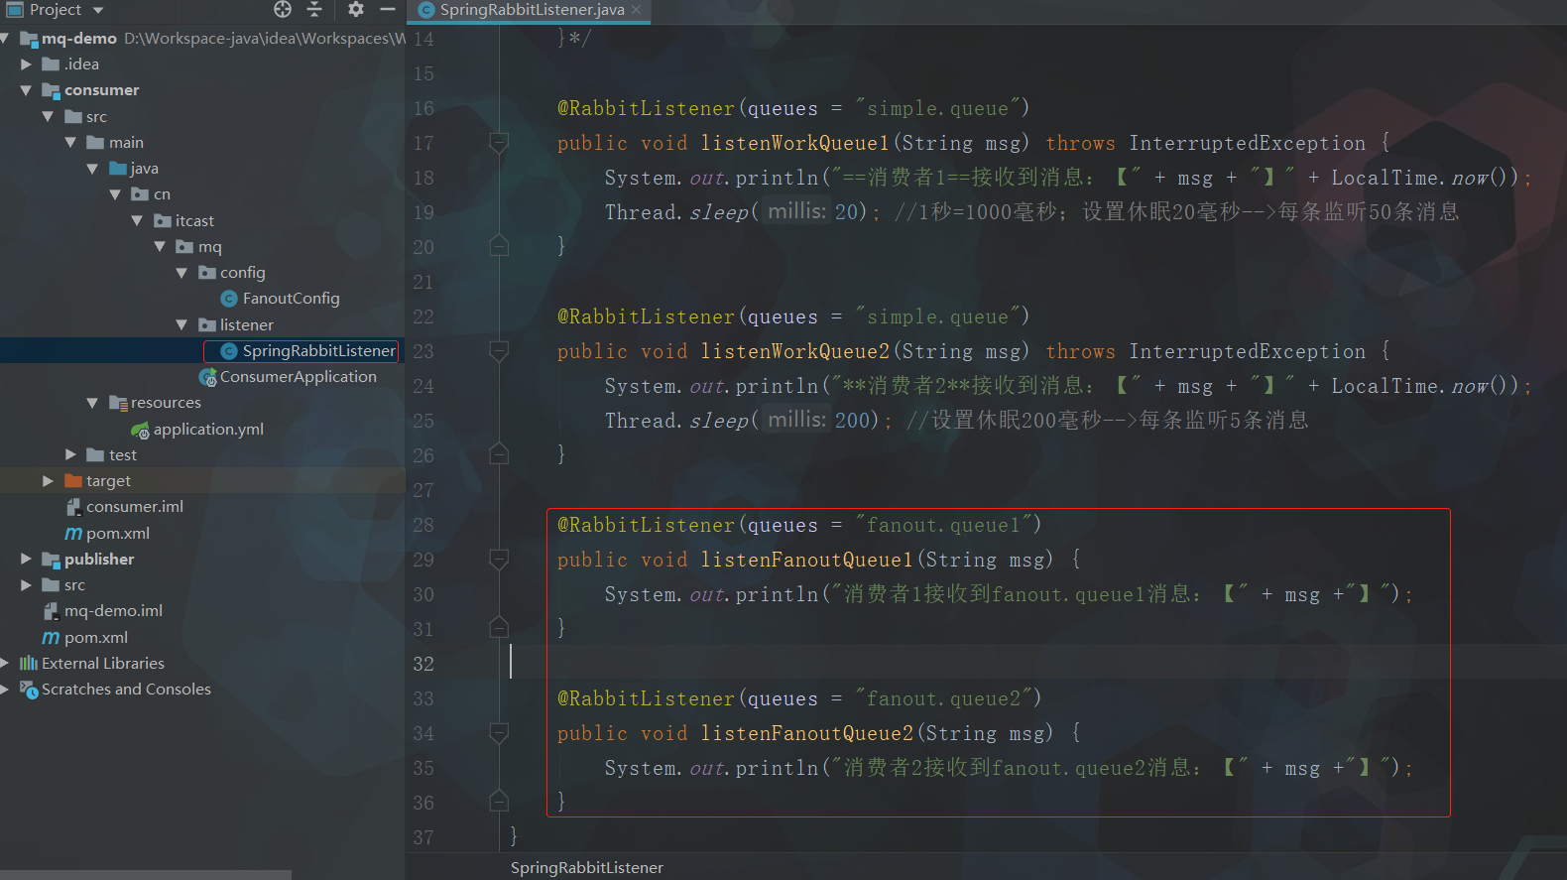Expand Scratches and Consoles node

5,689
